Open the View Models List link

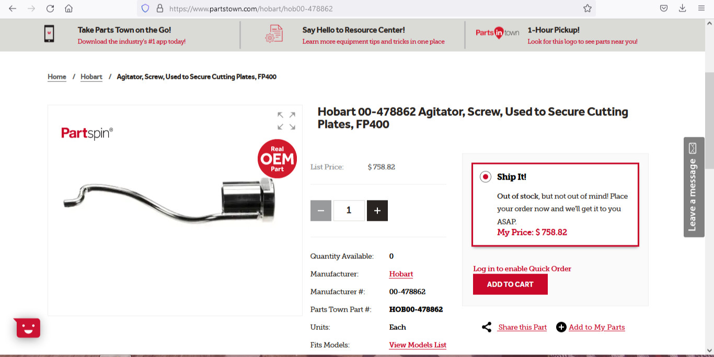[418, 345]
